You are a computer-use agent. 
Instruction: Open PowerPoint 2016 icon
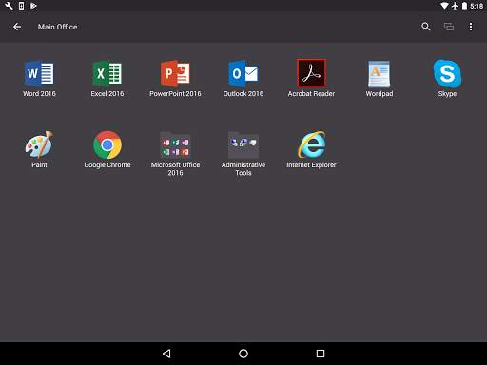click(x=175, y=73)
